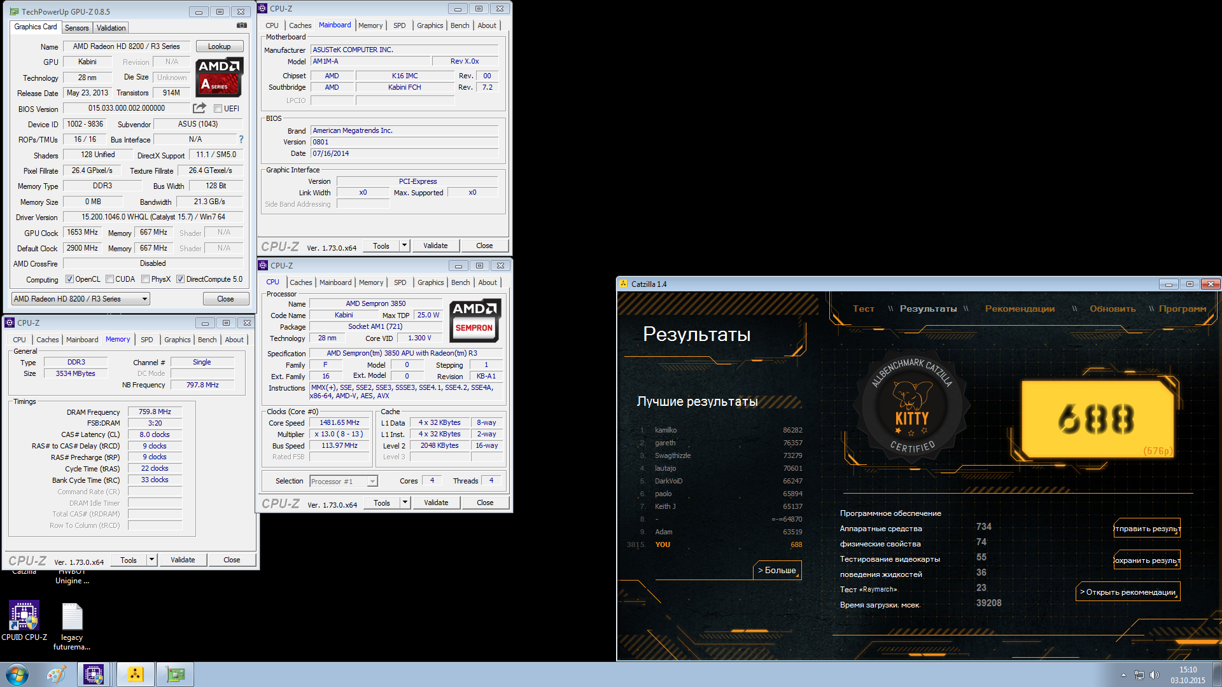Click the AMD A-Series logo in GPU-Z
Viewport: 1222px width, 687px height.
click(x=219, y=77)
